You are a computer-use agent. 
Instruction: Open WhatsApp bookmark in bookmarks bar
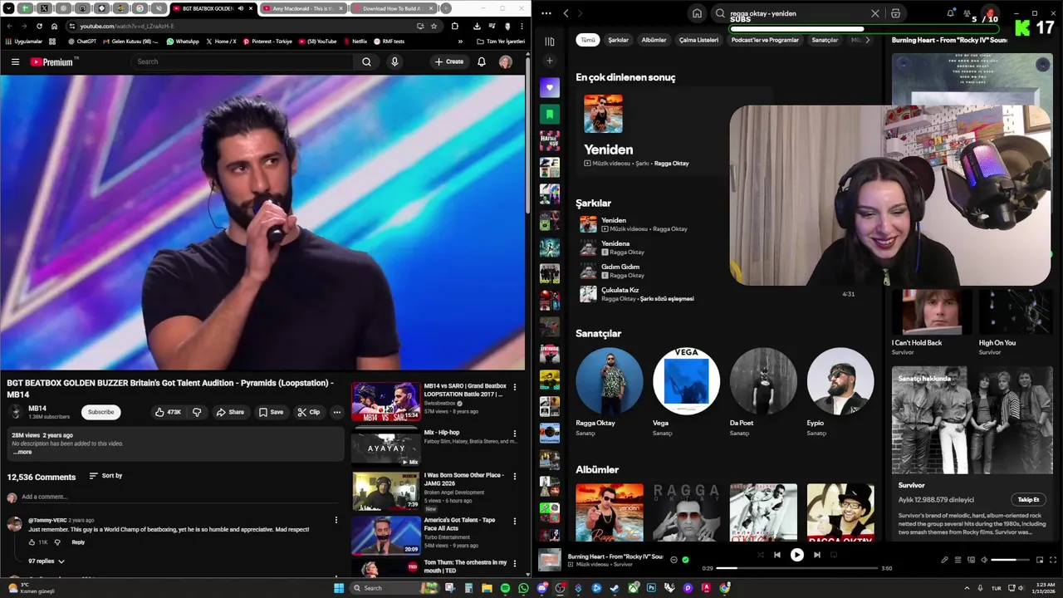click(x=183, y=42)
